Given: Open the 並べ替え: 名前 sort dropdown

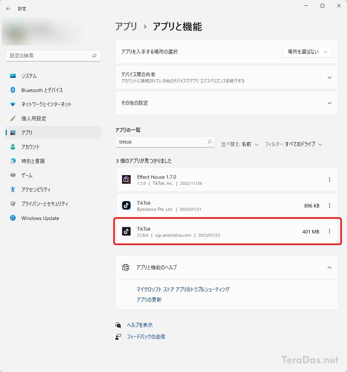Looking at the screenshot, I should pyautogui.click(x=240, y=144).
